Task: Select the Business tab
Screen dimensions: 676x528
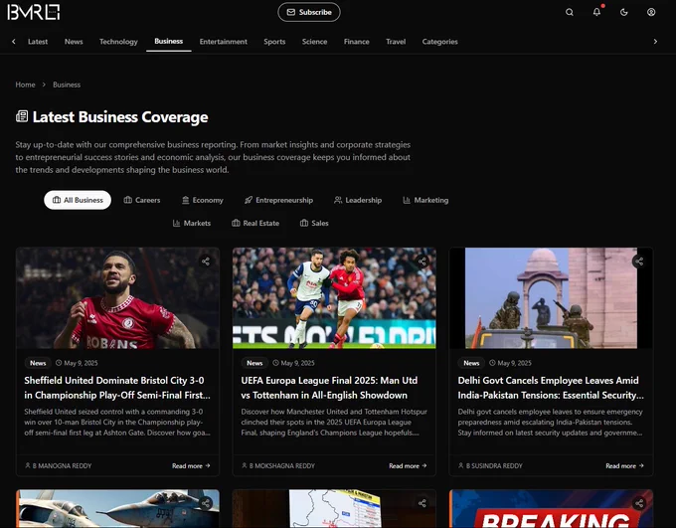Action: (x=169, y=41)
